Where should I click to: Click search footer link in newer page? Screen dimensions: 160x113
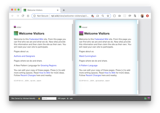(x=107, y=81)
